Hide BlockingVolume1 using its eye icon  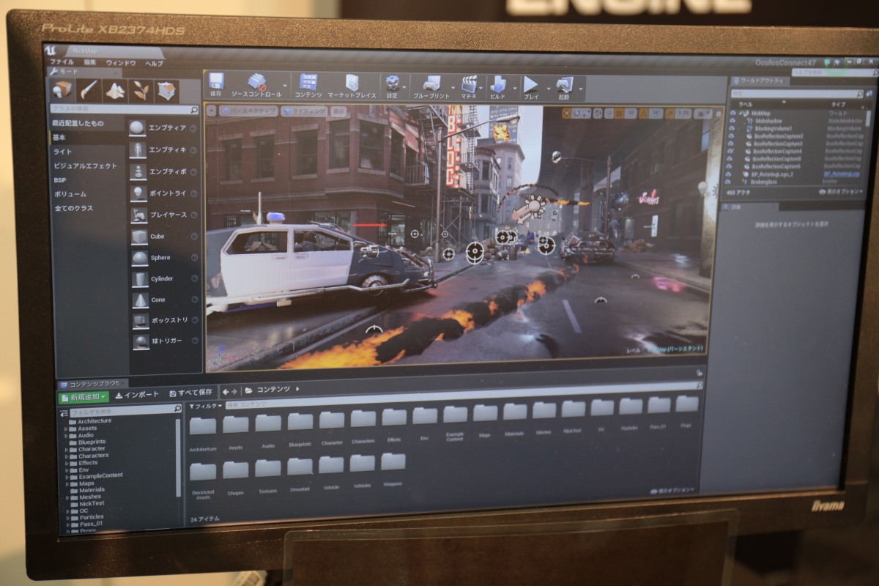pyautogui.click(x=732, y=128)
